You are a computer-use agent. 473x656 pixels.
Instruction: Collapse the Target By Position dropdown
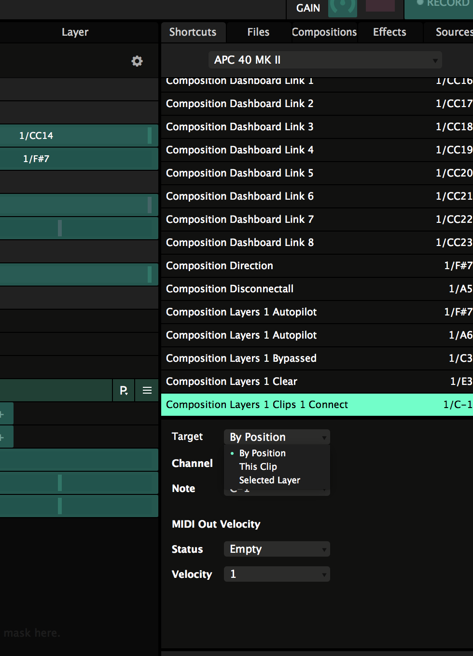277,437
